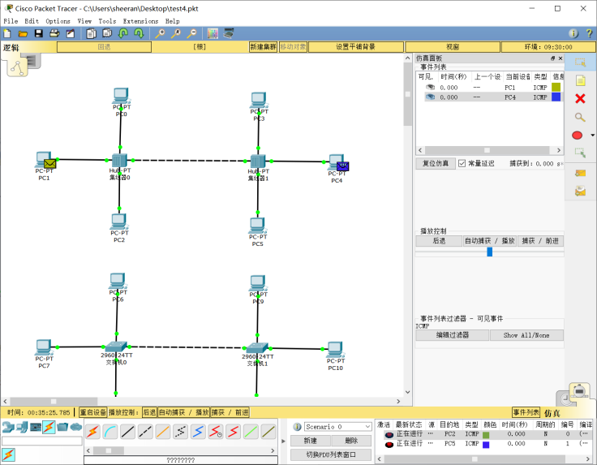Open the information icon near help

point(573,33)
